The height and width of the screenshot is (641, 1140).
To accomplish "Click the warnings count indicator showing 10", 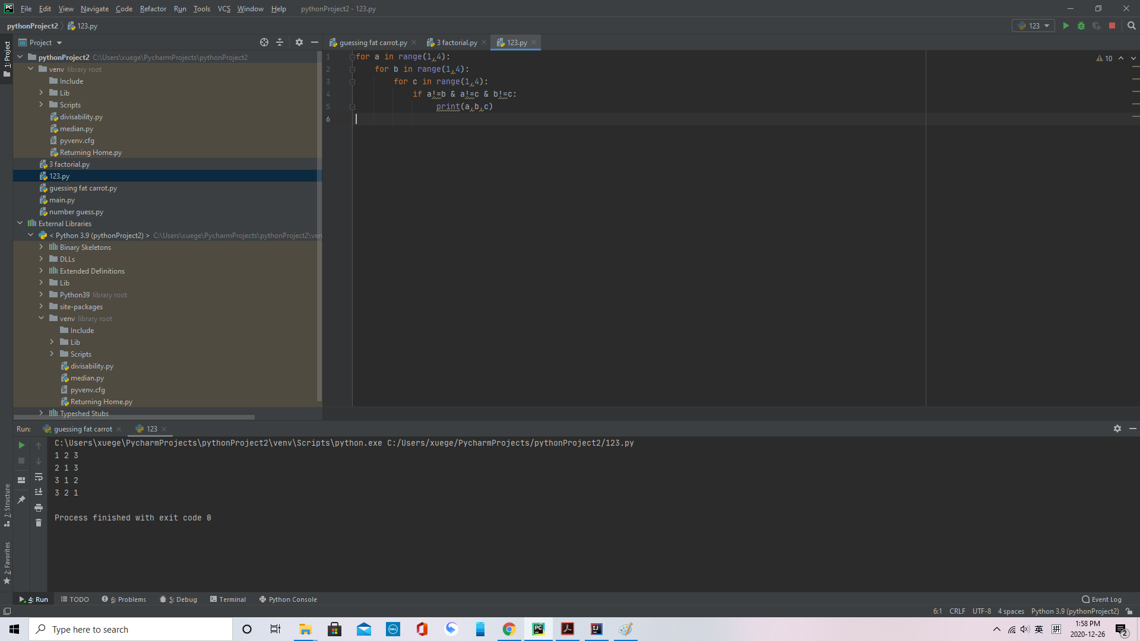I will 1104,58.
